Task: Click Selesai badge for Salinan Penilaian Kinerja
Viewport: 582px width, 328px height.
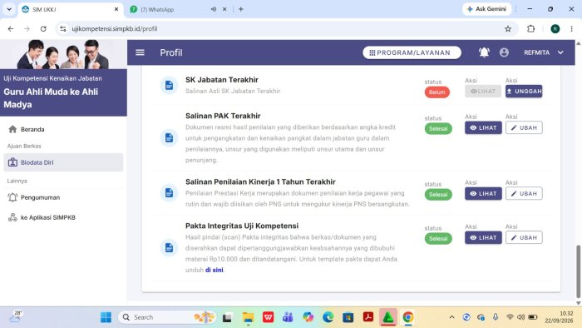Action: [x=438, y=194]
